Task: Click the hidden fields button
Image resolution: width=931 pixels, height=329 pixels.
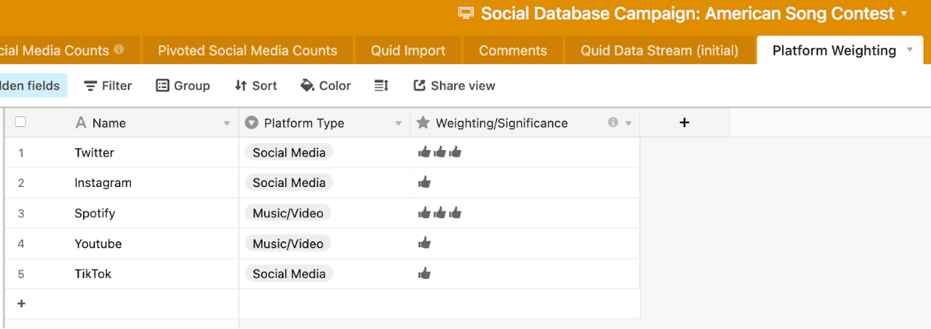Action: 34,86
